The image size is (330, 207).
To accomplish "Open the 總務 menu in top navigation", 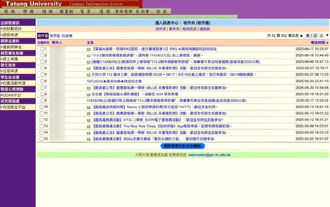I will click(47, 11).
